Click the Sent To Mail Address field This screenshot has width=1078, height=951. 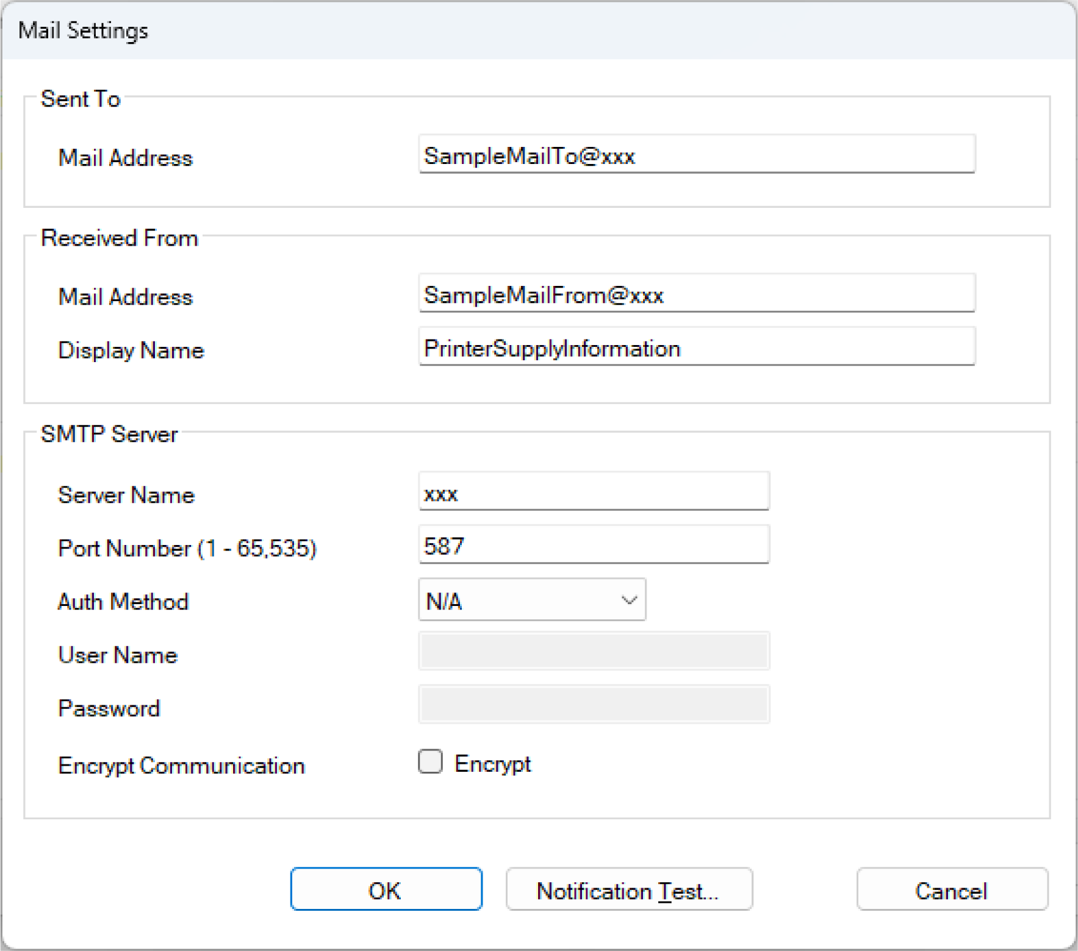click(696, 155)
